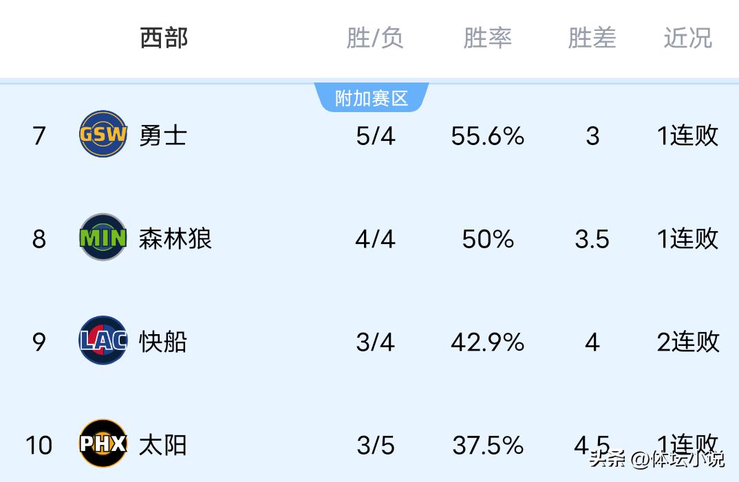The image size is (739, 482).
Task: Click the 附加赛区 play-in zone badge
Action: [372, 98]
